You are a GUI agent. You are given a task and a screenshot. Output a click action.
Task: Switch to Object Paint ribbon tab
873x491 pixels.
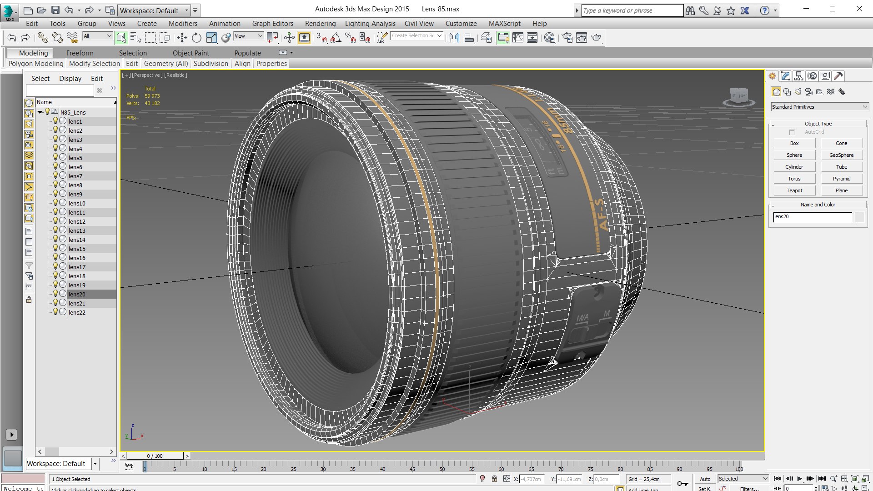point(191,53)
